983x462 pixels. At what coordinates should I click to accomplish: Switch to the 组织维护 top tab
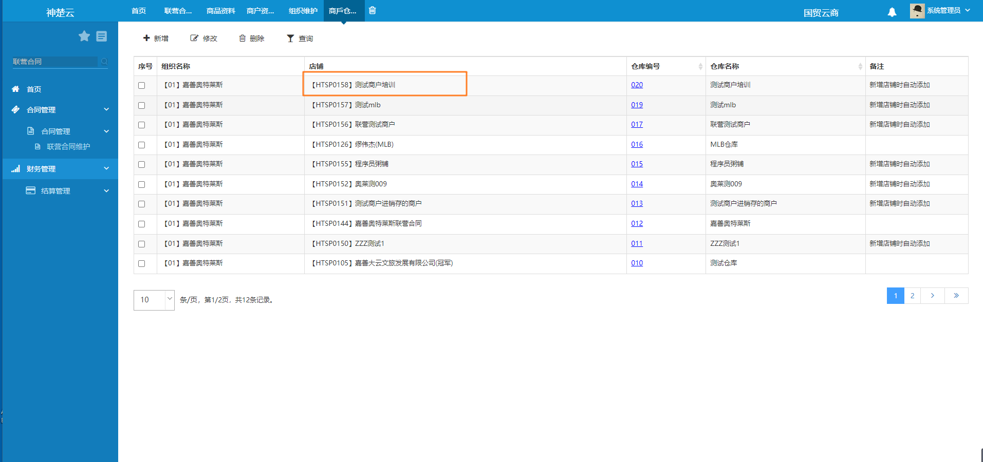tap(303, 11)
